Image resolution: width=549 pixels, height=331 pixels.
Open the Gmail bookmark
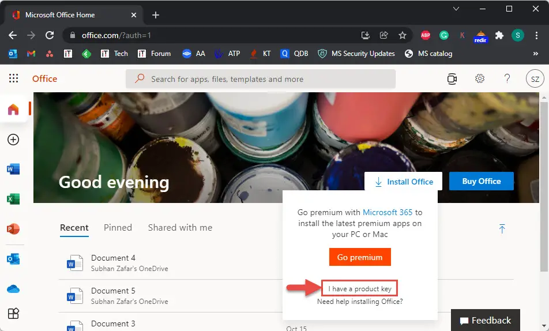[31, 54]
